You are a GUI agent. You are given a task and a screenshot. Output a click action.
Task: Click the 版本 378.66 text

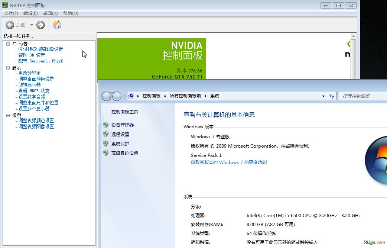(x=189, y=71)
